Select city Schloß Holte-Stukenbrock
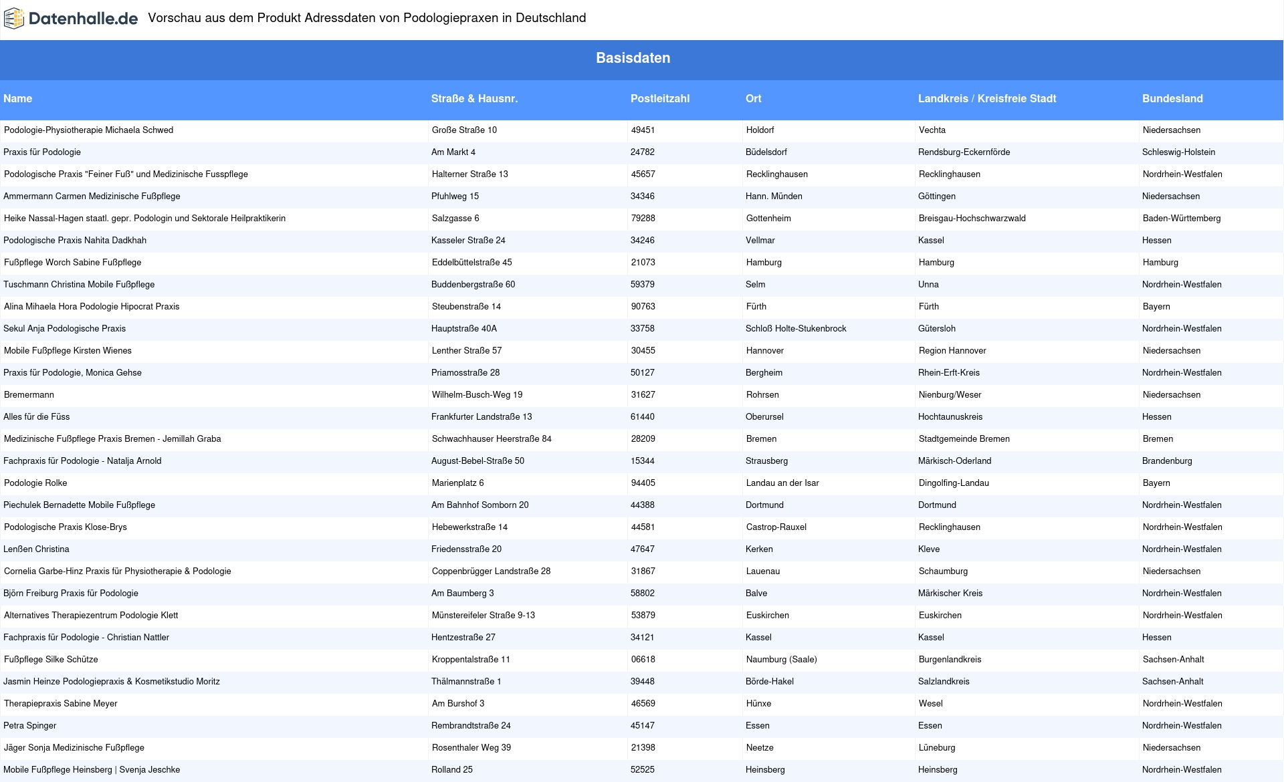Screen dimensions: 1284x782 click(x=796, y=329)
